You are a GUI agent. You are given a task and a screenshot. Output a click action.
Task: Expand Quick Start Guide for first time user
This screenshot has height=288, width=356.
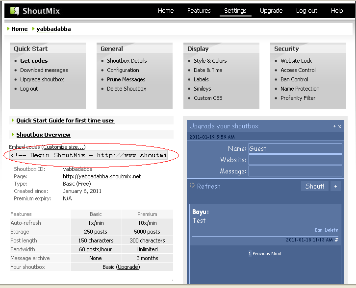click(65, 120)
